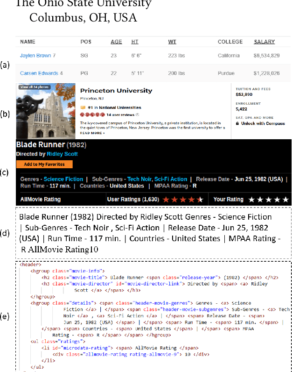Click the third Your Rating star

(269, 200)
